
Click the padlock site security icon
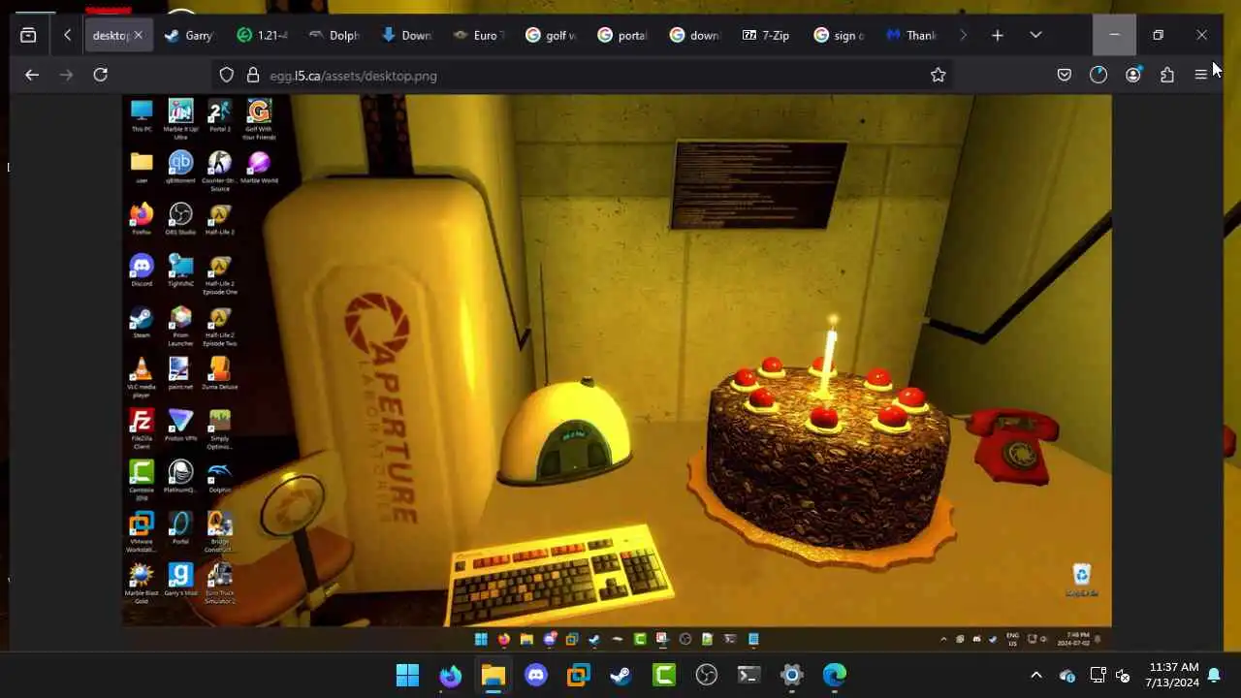pyautogui.click(x=253, y=75)
